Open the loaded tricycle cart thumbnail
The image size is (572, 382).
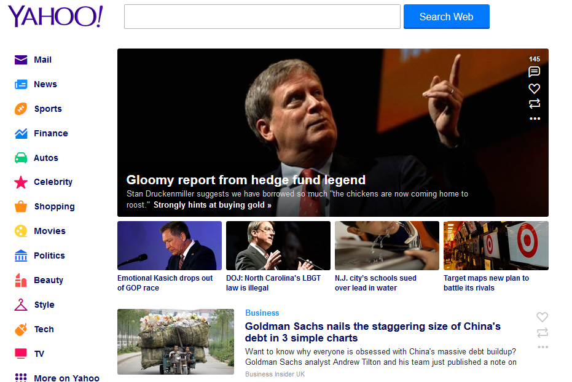(176, 342)
